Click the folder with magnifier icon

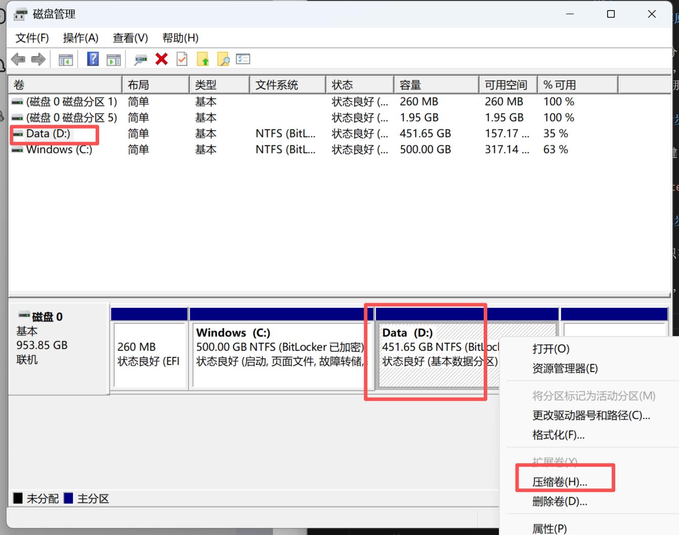[223, 59]
